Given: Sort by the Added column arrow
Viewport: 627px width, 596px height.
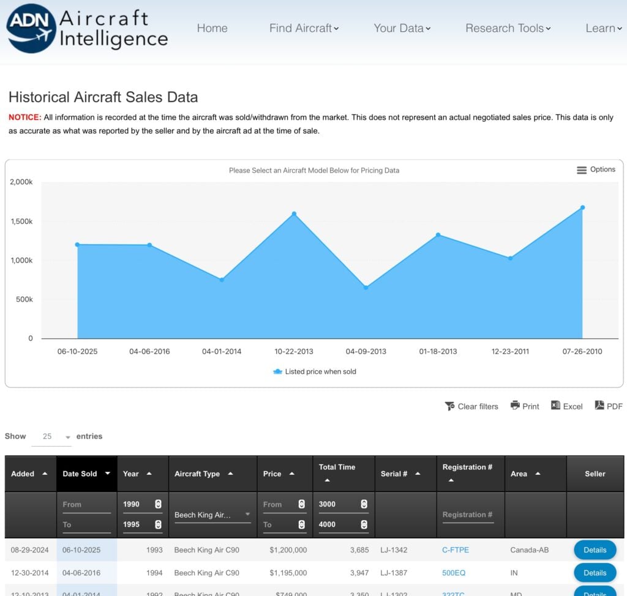Looking at the screenshot, I should (45, 474).
